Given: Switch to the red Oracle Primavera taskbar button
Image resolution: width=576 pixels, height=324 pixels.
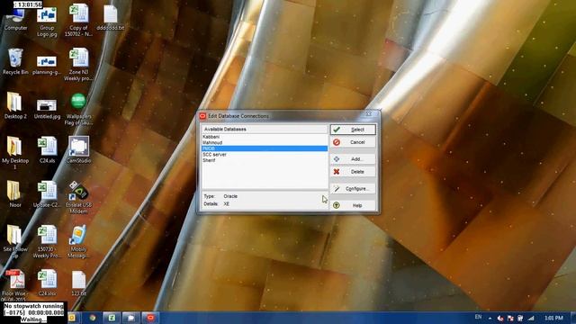Looking at the screenshot, I should click(150, 318).
